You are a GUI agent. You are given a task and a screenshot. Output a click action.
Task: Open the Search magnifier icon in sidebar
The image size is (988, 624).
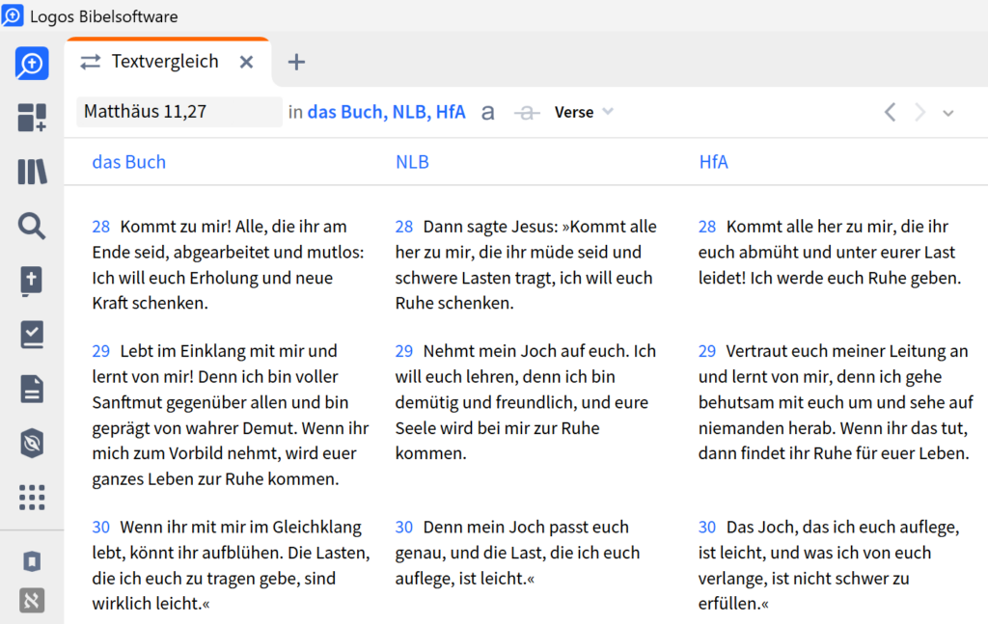point(32,226)
